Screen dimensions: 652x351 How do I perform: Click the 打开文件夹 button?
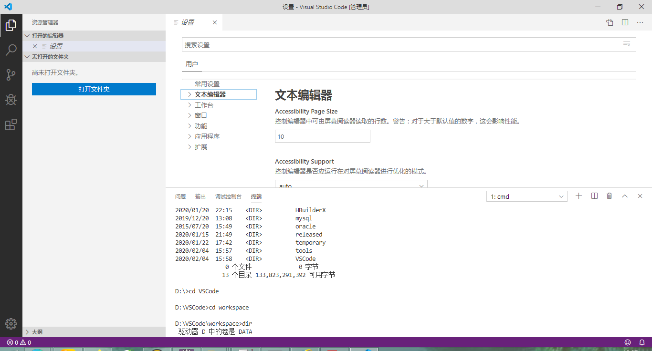tap(94, 89)
